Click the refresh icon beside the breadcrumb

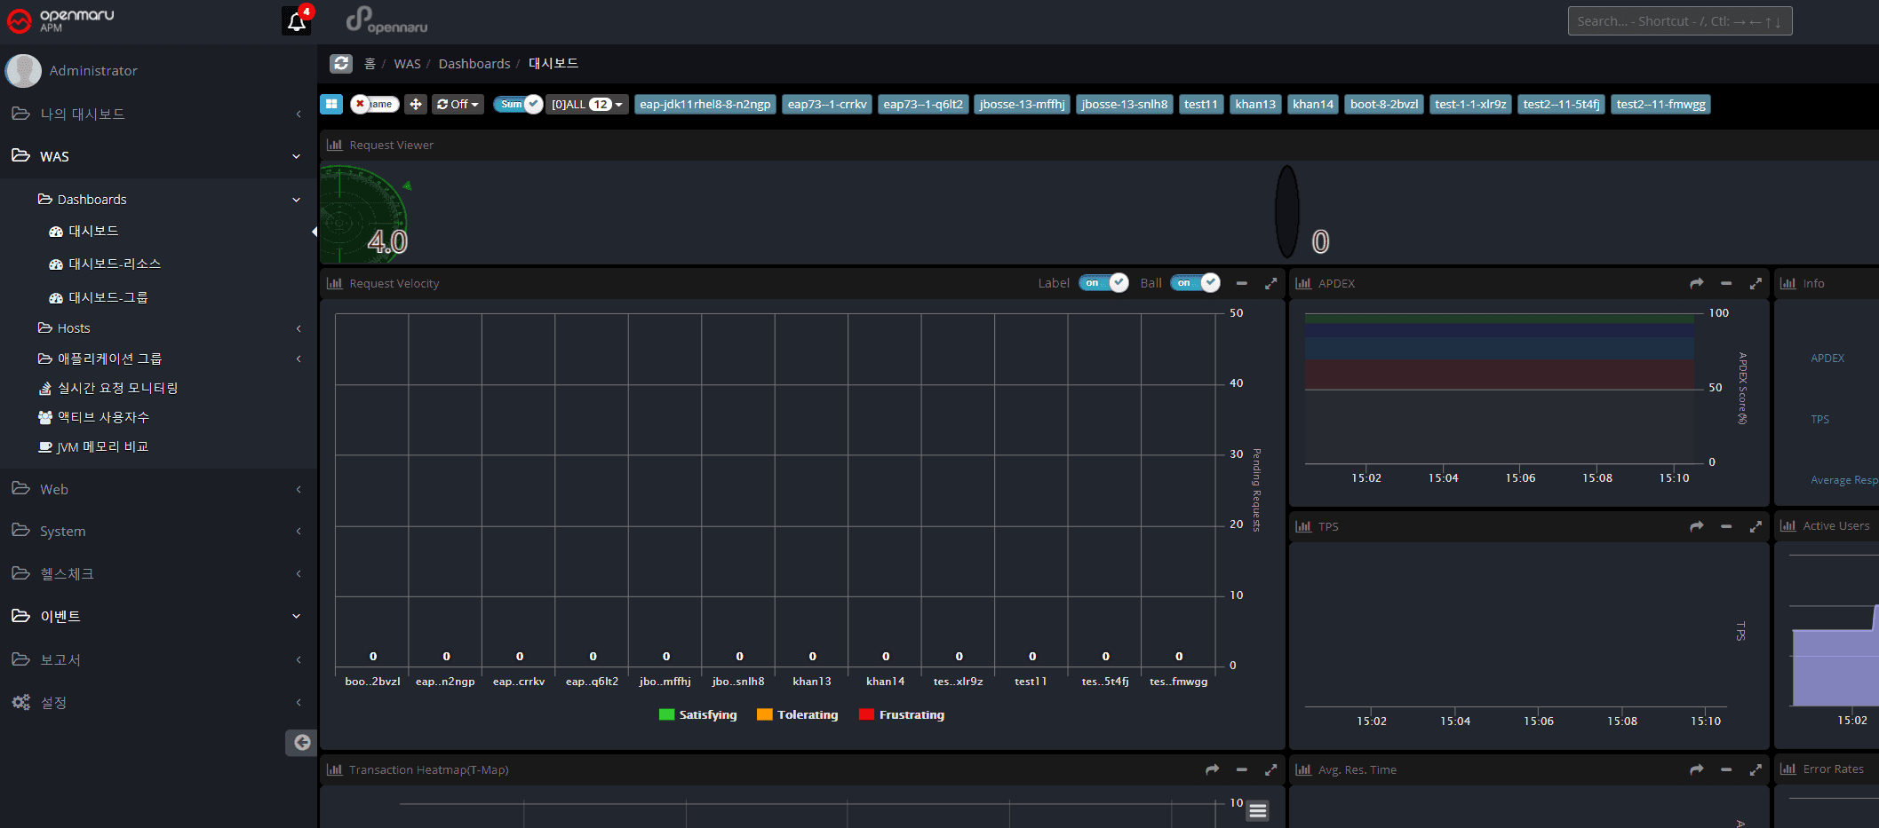[x=341, y=64]
